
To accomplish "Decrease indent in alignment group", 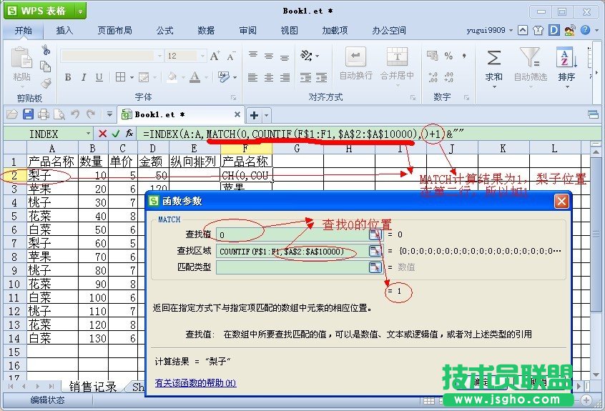I will [x=306, y=77].
